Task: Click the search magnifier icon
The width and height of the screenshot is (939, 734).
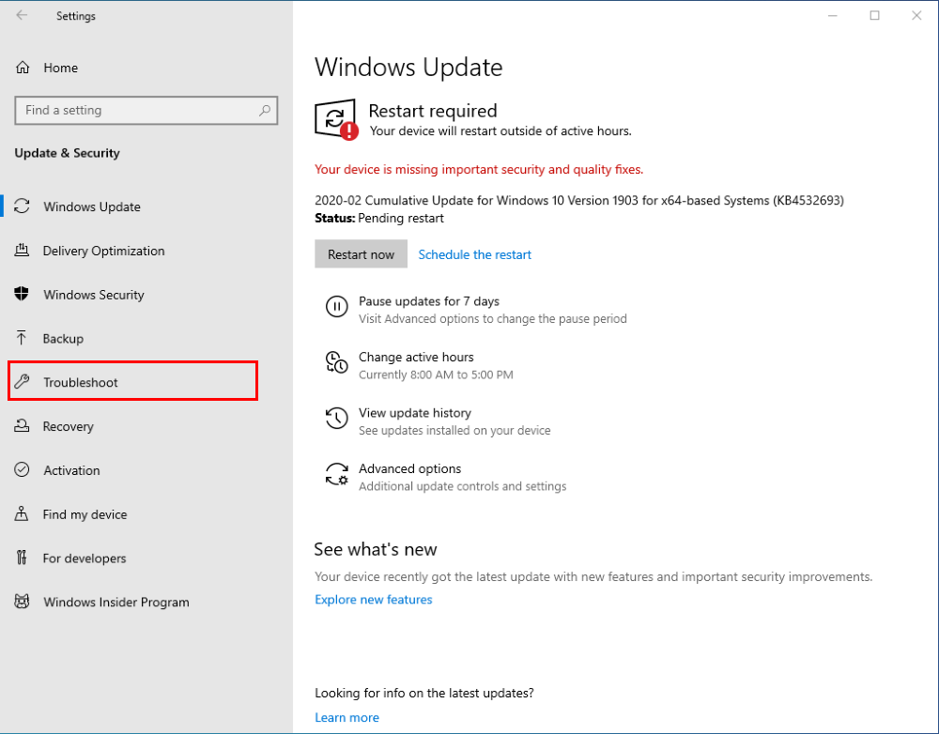Action: 265,110
